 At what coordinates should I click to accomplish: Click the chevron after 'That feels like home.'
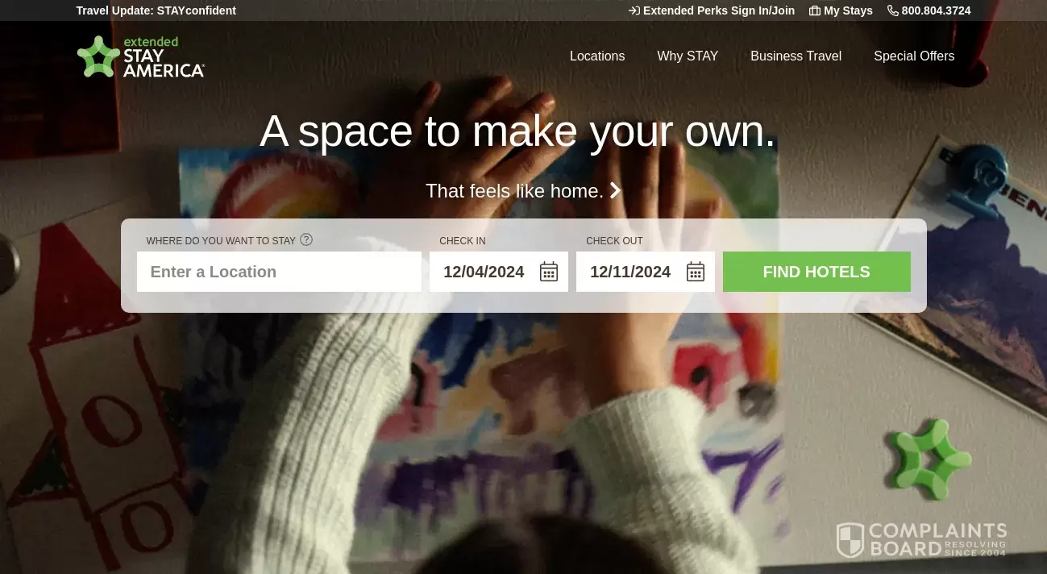(615, 190)
